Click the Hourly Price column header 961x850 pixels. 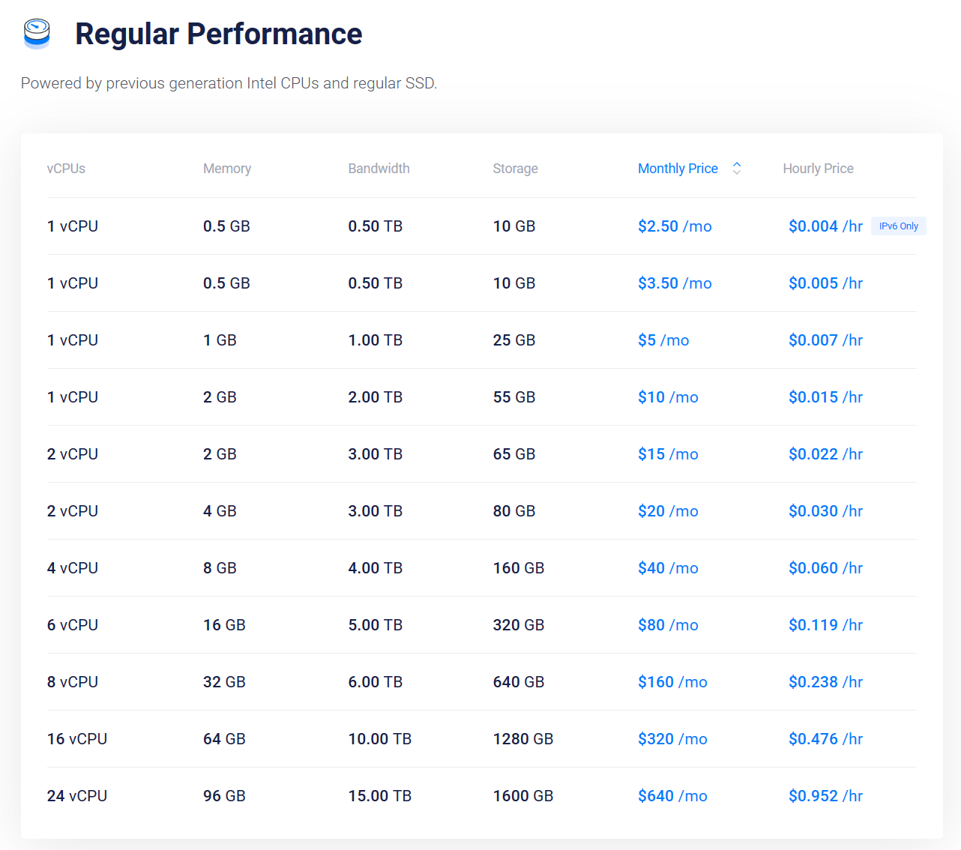pos(818,169)
